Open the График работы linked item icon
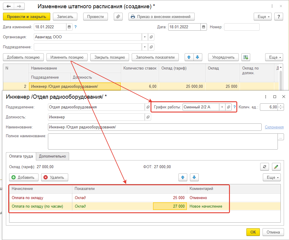Image resolution: width=289 pixels, height=240 pixels. point(228,107)
